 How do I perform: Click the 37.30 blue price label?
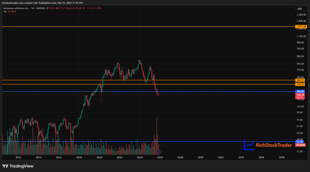tap(299, 142)
